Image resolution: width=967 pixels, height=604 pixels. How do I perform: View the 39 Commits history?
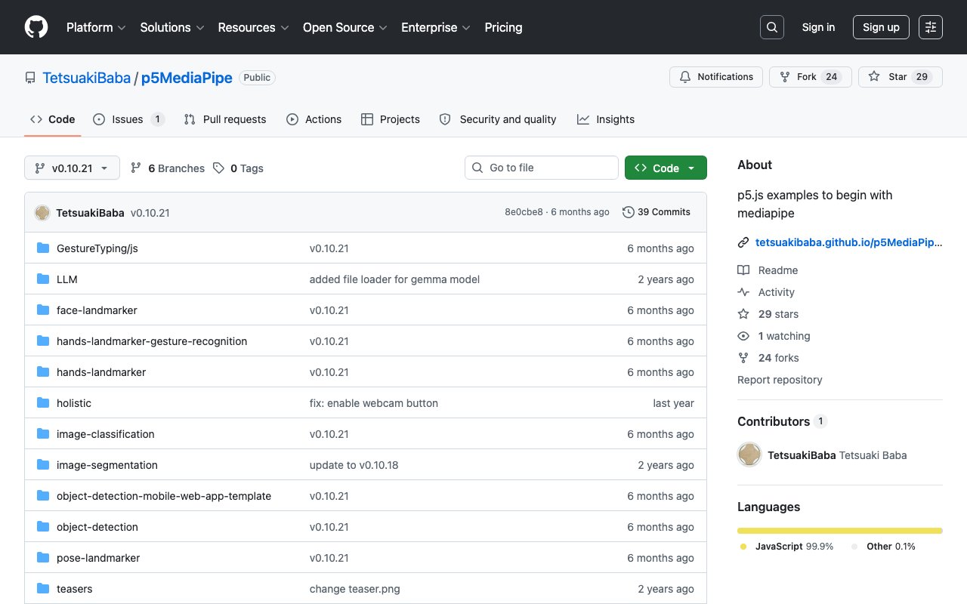point(657,212)
